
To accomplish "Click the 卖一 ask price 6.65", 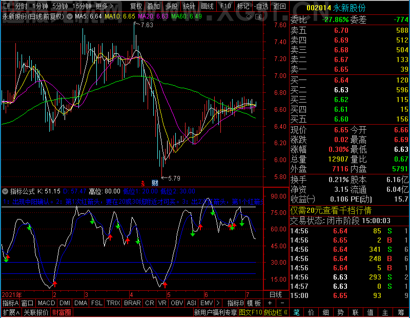I will 341,69.
